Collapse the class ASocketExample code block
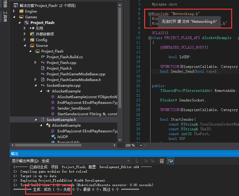Image resolution: width=239 pixels, height=196 pixels. tap(150, 38)
